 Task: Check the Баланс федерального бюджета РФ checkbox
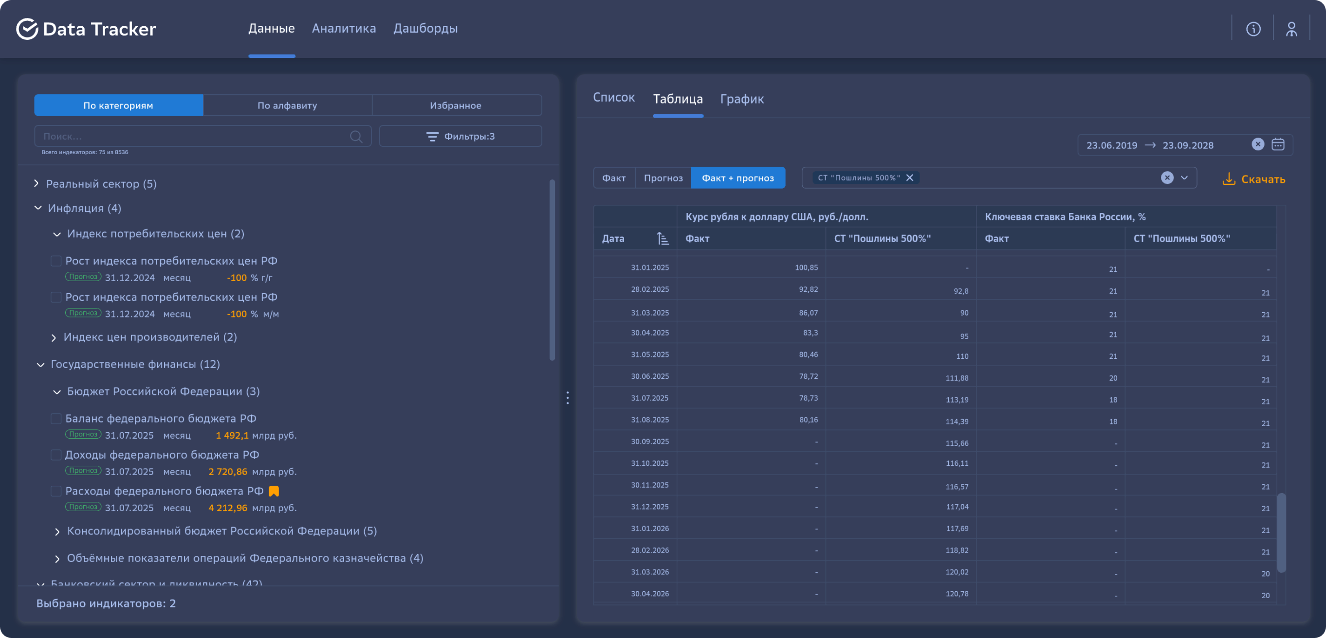[56, 419]
